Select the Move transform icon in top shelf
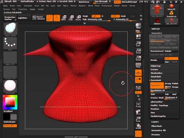 click(x=64, y=18)
